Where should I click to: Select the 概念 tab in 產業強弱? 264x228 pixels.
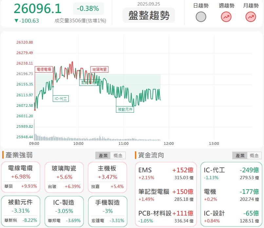pos(118,155)
